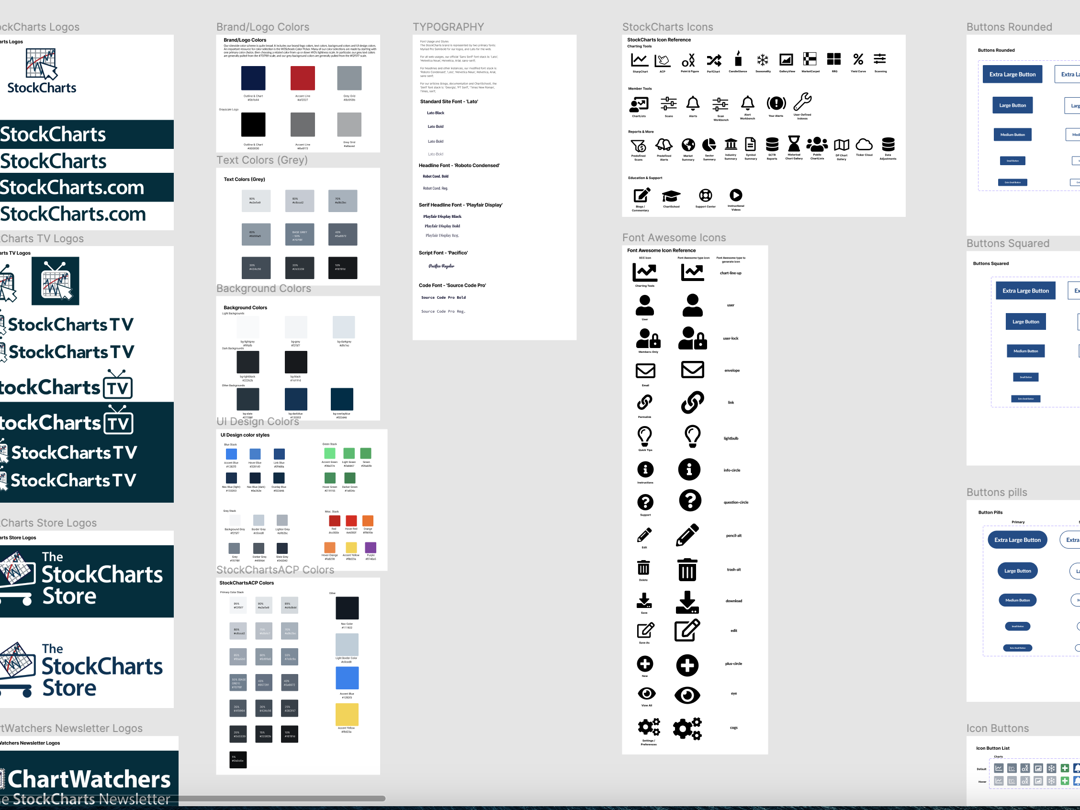Select the Support Center lifebuoy icon
This screenshot has height=810, width=1080.
point(706,196)
